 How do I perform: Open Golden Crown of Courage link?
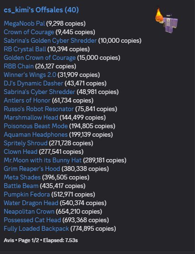40,57
